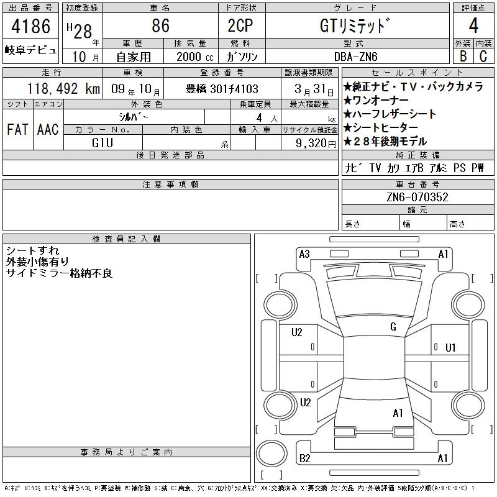Click inspector note シートすれ
Screen dimensions: 497x497
[33, 251]
